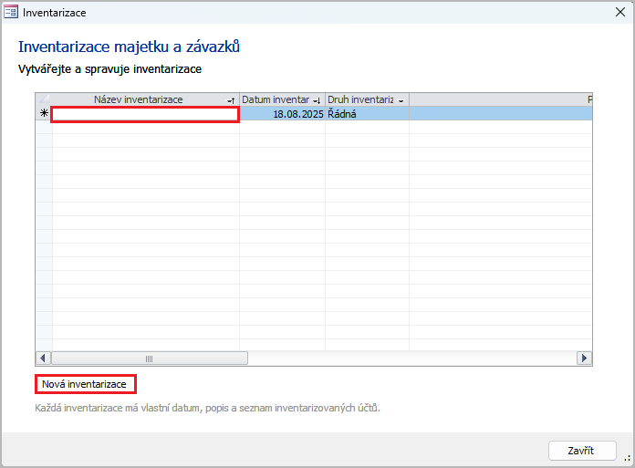Close the Inventarizace window with X

coord(620,14)
